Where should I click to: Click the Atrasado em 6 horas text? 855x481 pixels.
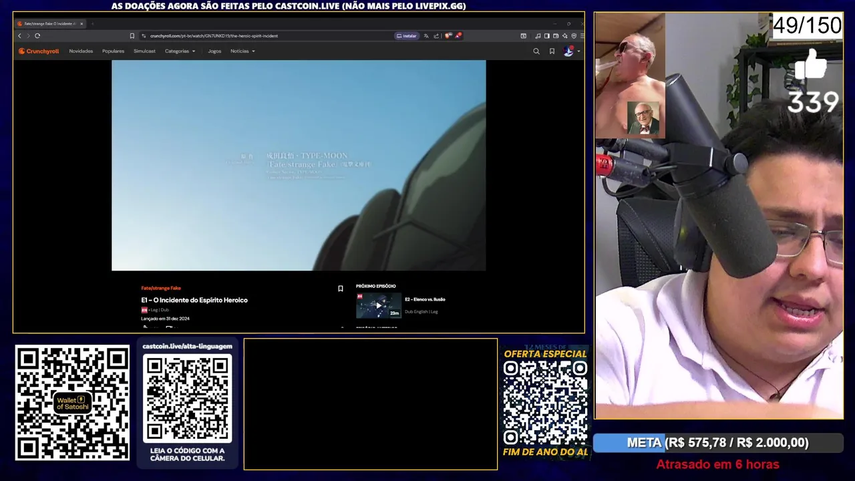click(717, 464)
